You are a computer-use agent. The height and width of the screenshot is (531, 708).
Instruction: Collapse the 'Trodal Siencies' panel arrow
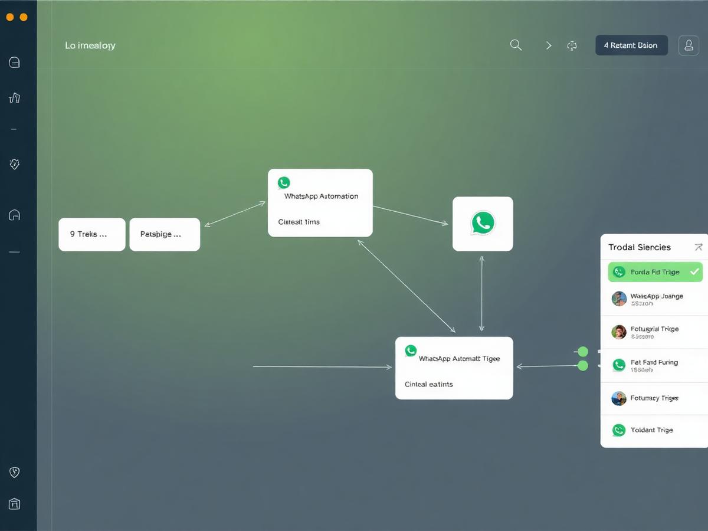(x=699, y=247)
